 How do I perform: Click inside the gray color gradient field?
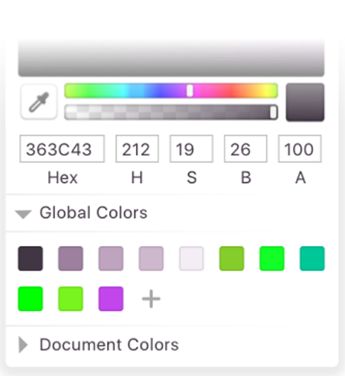[171, 57]
